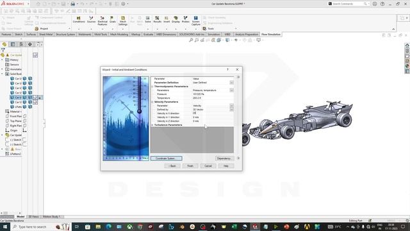This screenshot has height=231, width=410.
Task: Open the PropertyManager tab icon
Action: coord(13,44)
